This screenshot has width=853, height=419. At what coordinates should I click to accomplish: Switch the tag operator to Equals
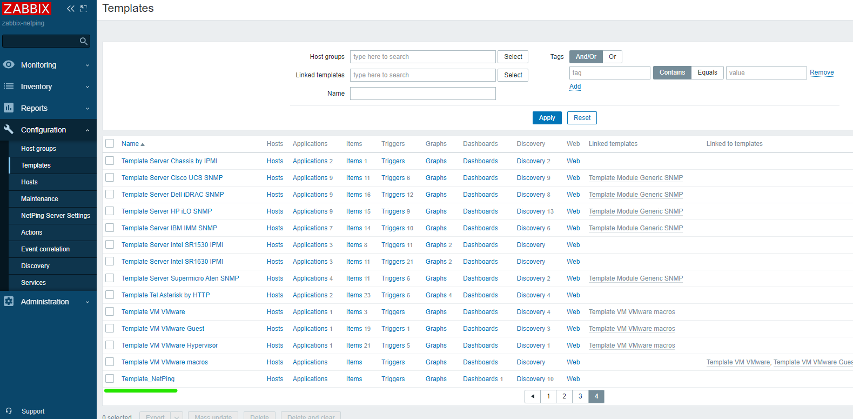pyautogui.click(x=707, y=72)
